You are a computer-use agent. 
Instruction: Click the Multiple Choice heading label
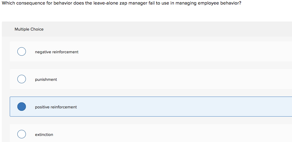29,29
